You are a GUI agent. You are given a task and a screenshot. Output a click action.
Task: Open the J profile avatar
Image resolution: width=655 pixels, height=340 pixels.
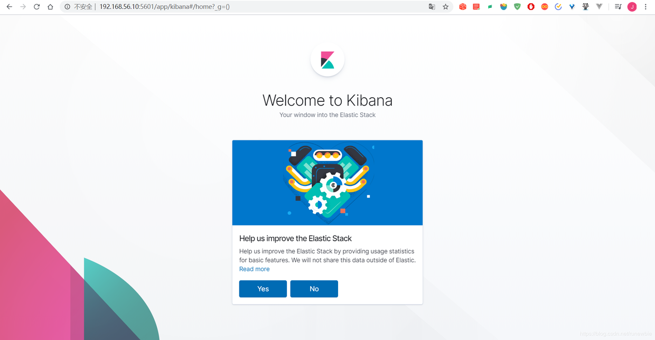click(x=632, y=7)
